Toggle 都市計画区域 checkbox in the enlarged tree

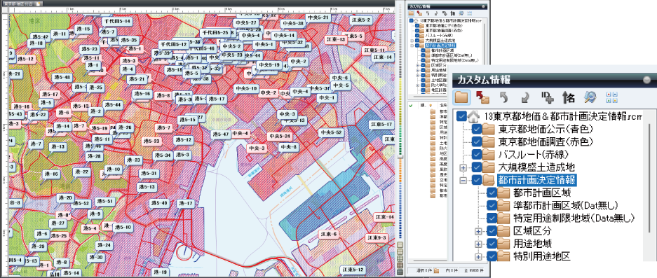tap(492, 193)
